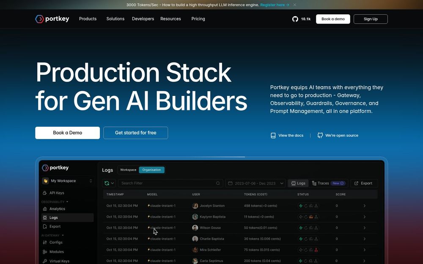Click the book icon beside View the docs
This screenshot has height=264, width=423.
click(x=273, y=136)
